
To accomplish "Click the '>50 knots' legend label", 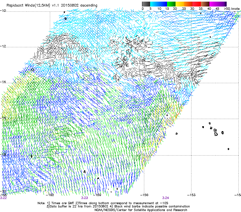I will pos(232,9).
